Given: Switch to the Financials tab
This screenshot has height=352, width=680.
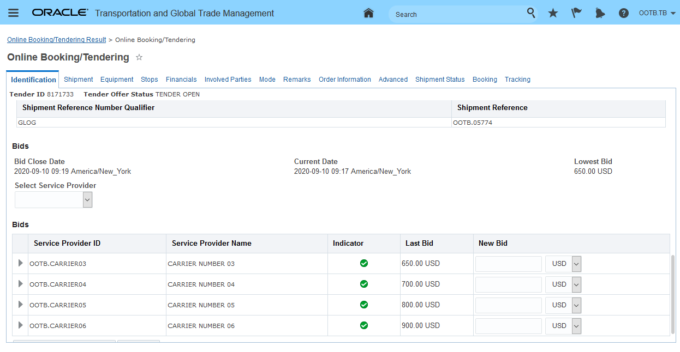Looking at the screenshot, I should click(181, 80).
